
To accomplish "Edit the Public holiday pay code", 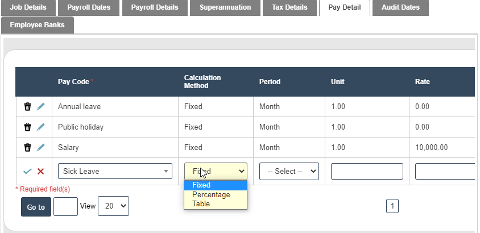I will point(40,127).
